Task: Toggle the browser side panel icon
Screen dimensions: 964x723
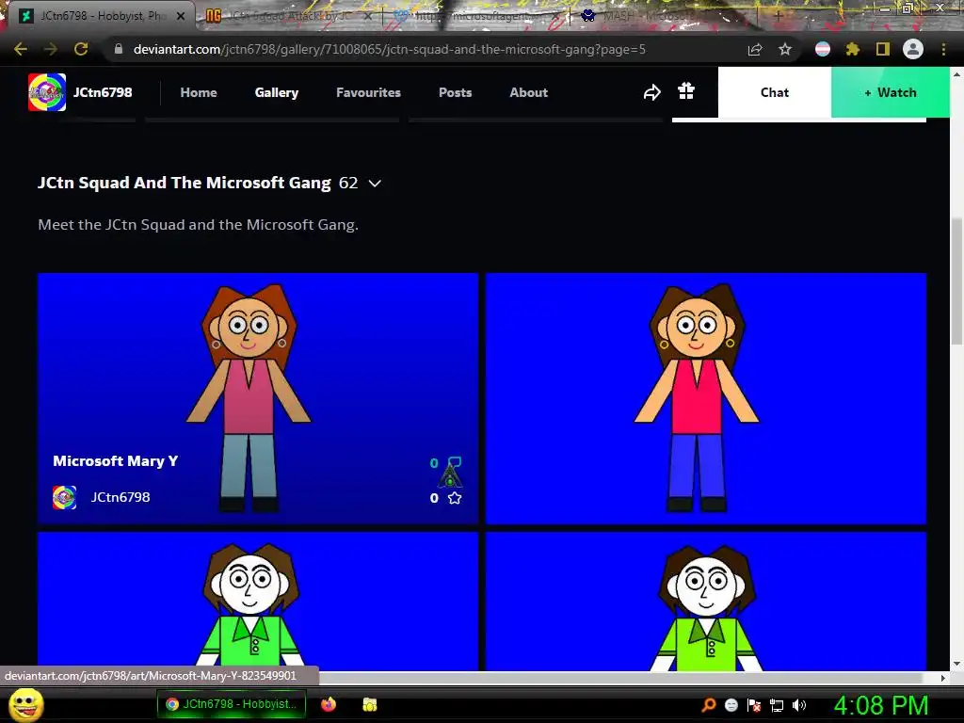Action: click(x=883, y=49)
